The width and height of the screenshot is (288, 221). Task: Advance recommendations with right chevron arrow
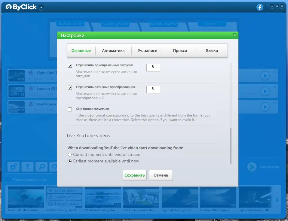[277, 200]
